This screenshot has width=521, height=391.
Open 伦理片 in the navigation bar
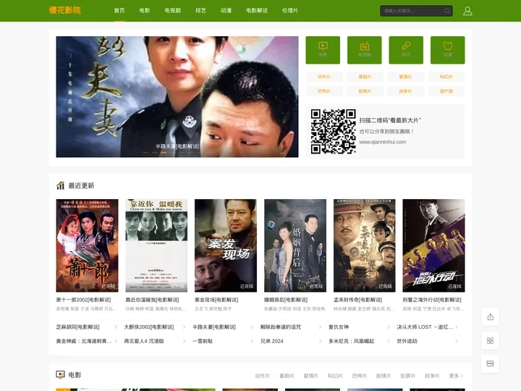(x=290, y=11)
